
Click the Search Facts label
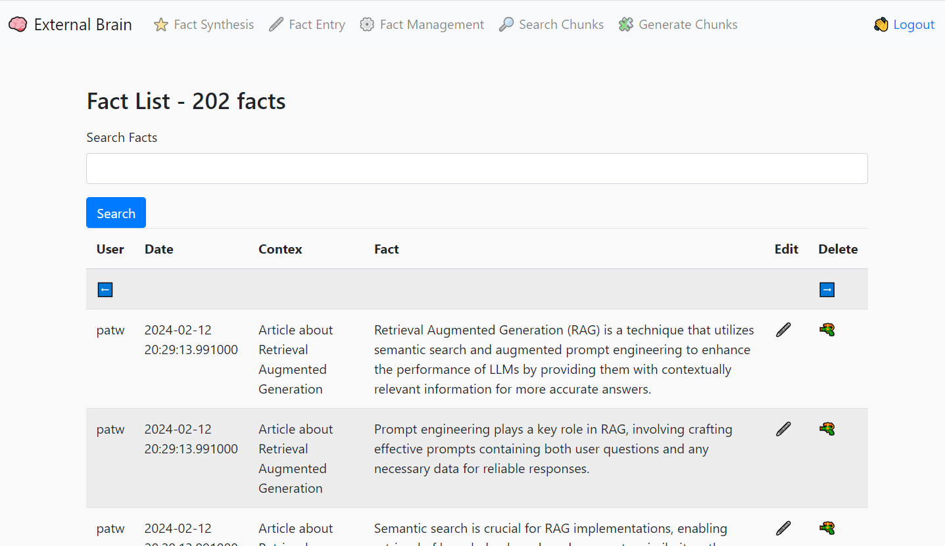(122, 137)
